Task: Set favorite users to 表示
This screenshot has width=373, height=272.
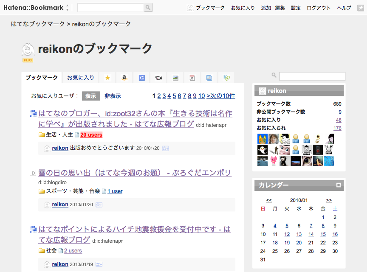Action: click(x=91, y=96)
